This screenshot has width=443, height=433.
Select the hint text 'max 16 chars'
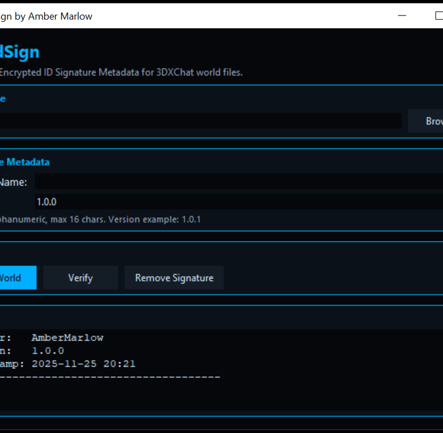tap(78, 219)
